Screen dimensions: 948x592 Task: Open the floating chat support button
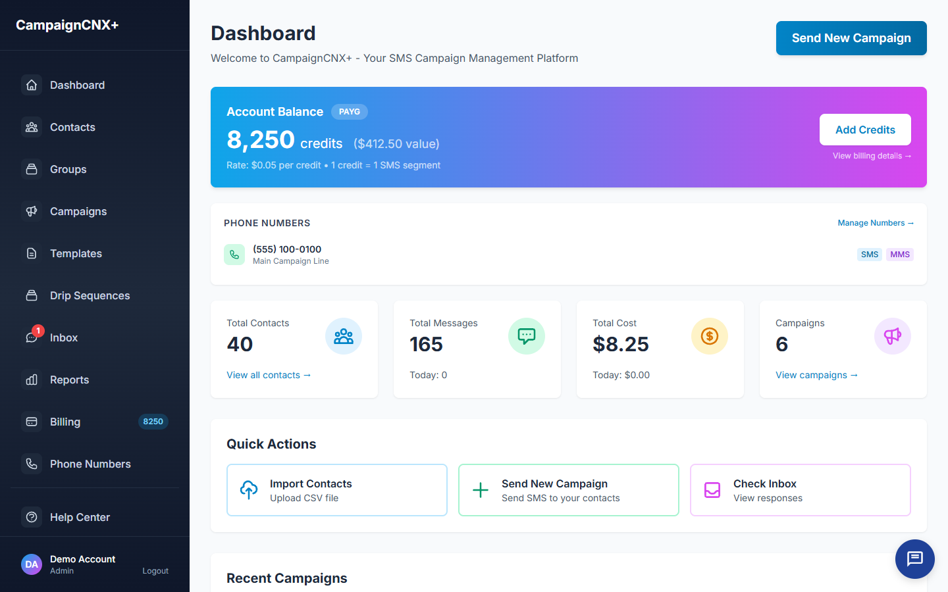(x=915, y=559)
